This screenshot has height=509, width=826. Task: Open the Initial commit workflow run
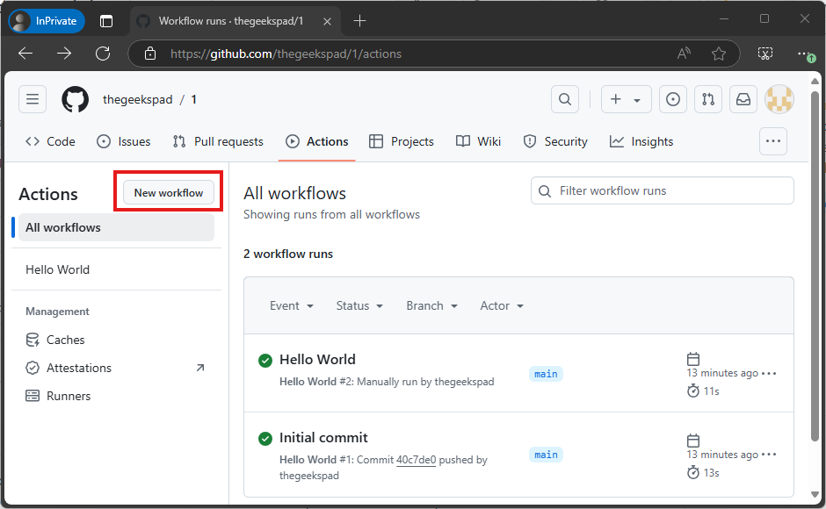coord(323,438)
